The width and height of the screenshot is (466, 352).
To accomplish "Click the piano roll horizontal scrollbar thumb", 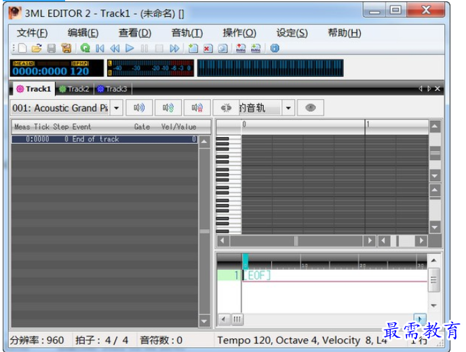I will (x=296, y=241).
